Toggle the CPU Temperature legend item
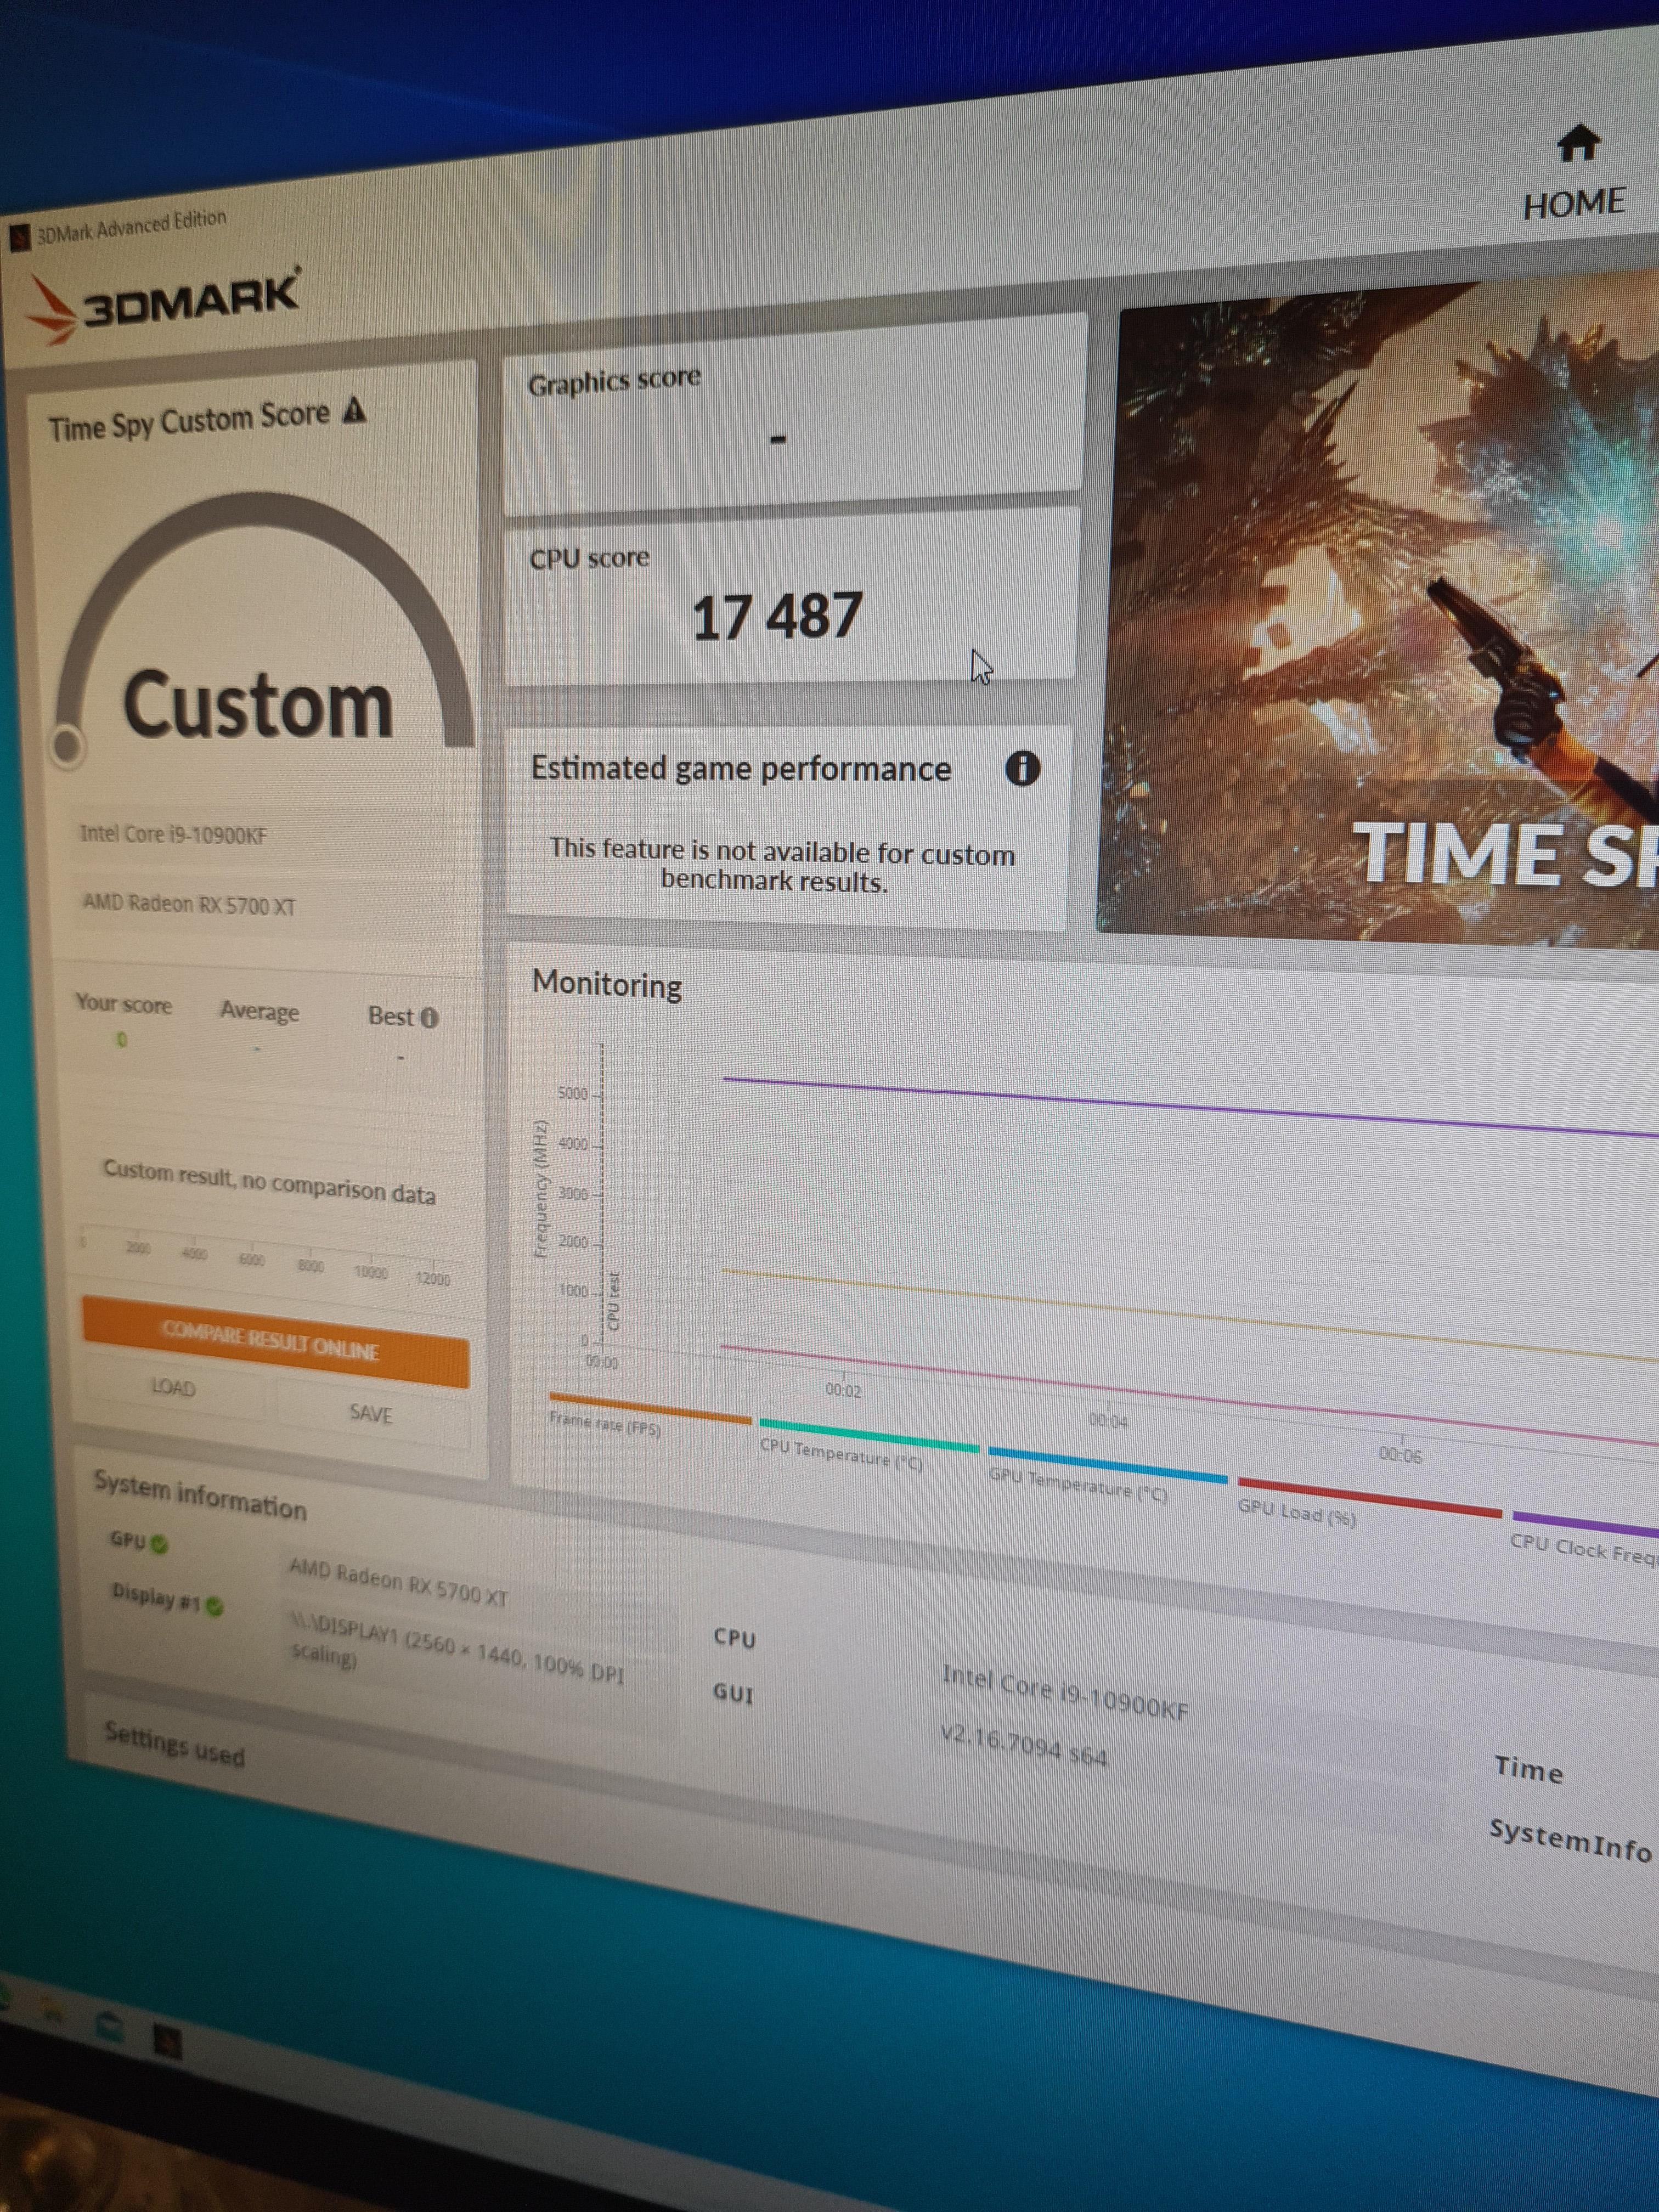Image resolution: width=1659 pixels, height=2212 pixels. pos(868,1444)
